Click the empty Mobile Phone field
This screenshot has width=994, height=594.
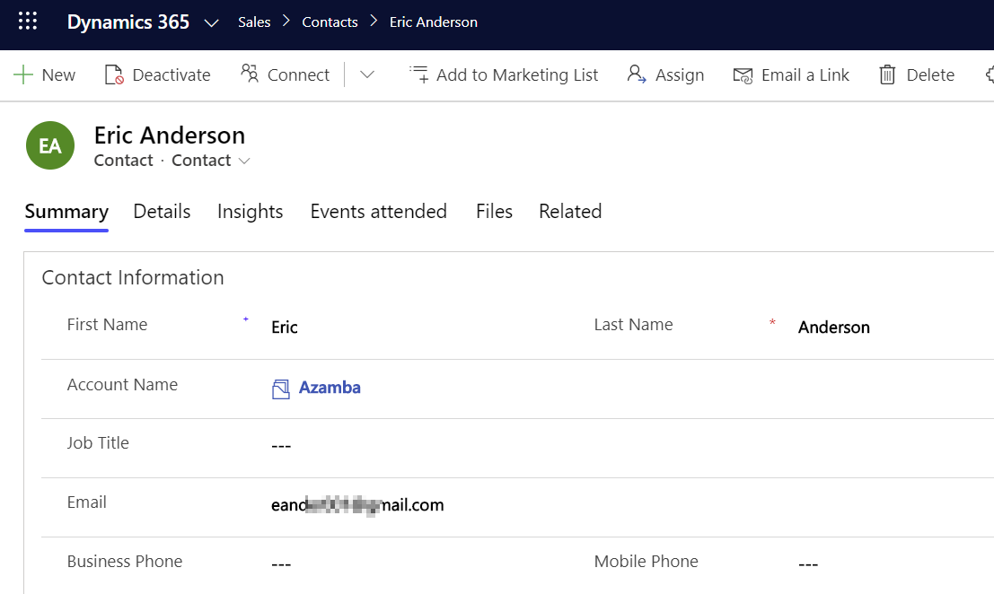point(808,564)
